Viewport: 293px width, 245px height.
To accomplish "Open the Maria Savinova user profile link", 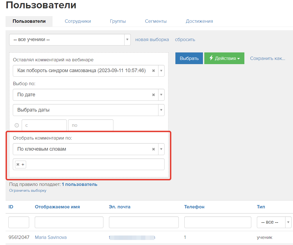I will pos(51,237).
